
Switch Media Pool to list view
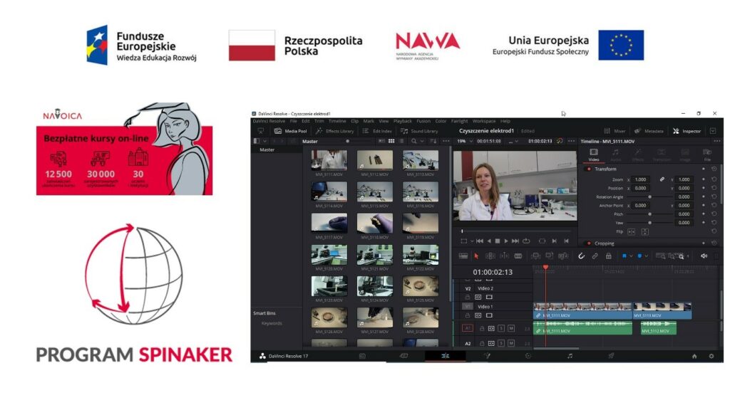tap(402, 142)
